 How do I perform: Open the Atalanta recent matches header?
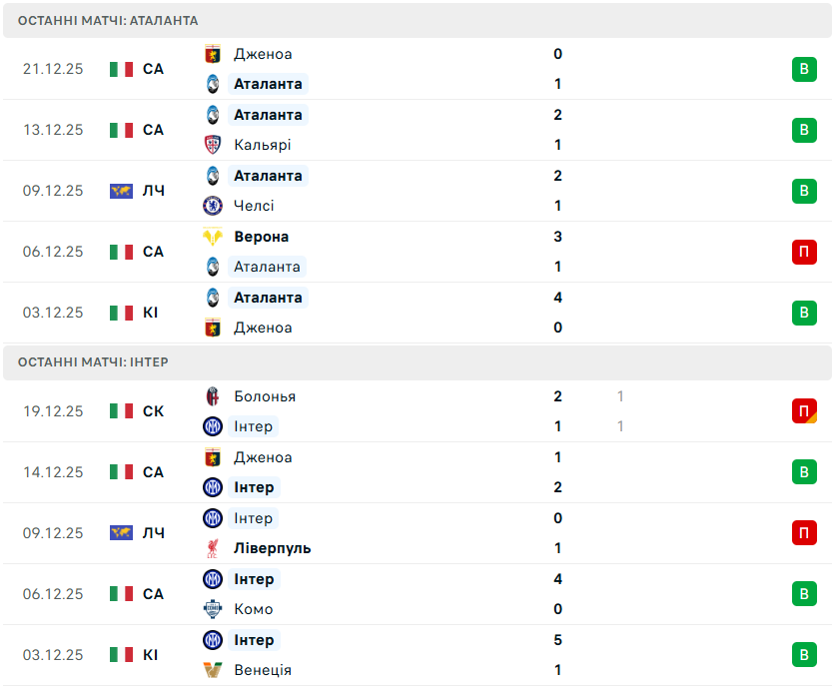(108, 20)
